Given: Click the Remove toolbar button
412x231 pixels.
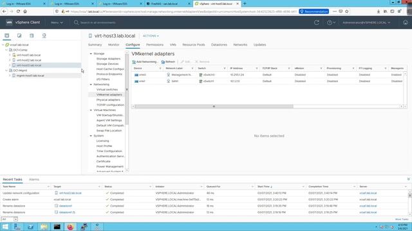Looking at the screenshot, I should click(x=202, y=62).
